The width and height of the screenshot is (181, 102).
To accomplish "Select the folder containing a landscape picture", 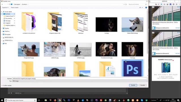I will tap(82, 69).
